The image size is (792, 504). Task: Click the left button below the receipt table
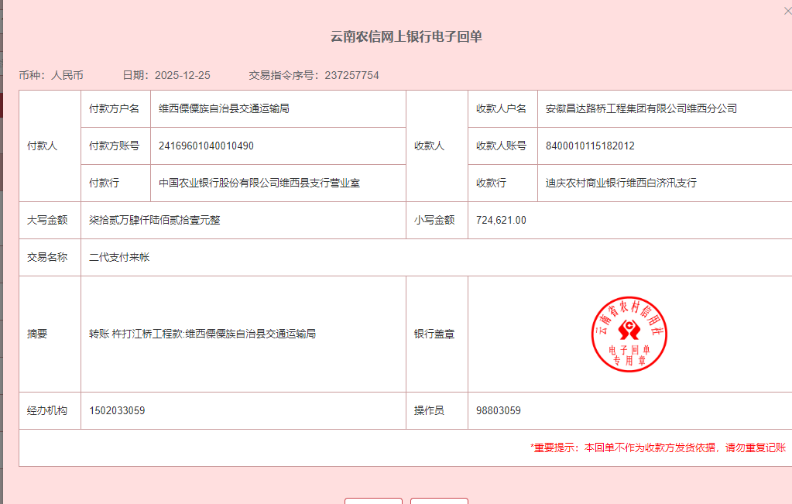point(373,500)
